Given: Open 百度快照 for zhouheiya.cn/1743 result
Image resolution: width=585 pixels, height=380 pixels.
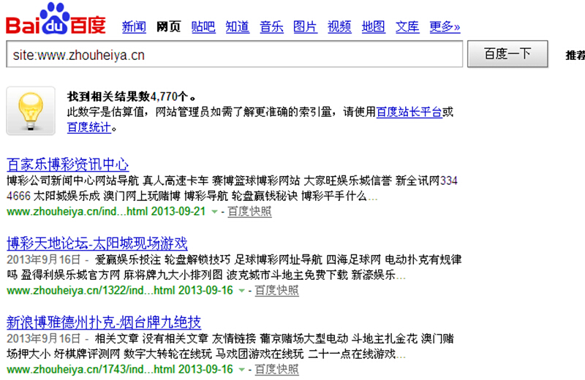Looking at the screenshot, I should tap(277, 369).
